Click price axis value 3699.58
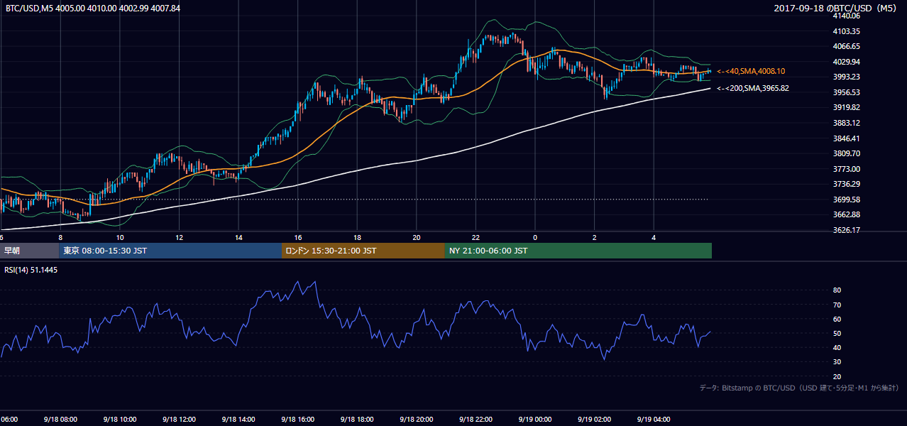 tap(847, 200)
